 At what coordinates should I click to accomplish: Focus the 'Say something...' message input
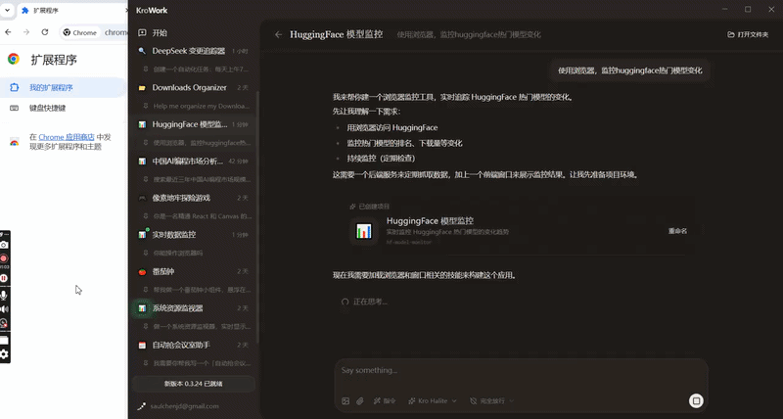[x=521, y=371]
